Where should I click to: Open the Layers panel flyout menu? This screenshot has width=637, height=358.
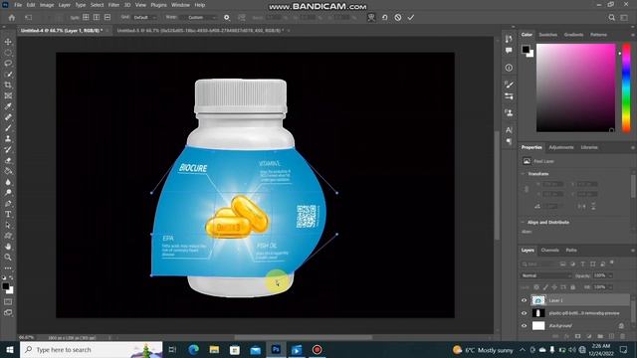click(633, 251)
